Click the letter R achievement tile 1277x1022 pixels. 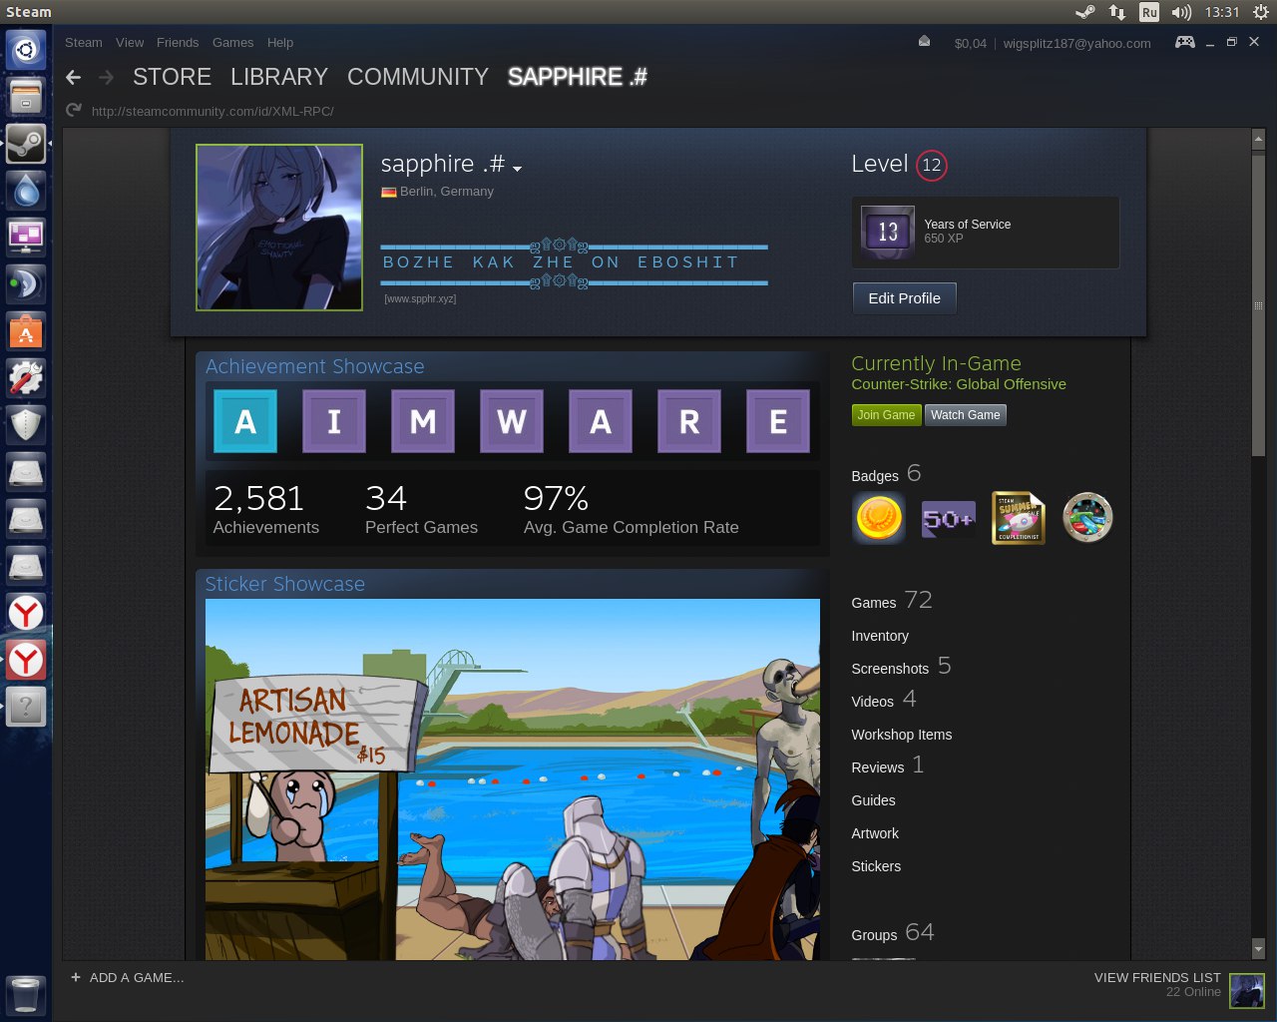click(x=689, y=421)
